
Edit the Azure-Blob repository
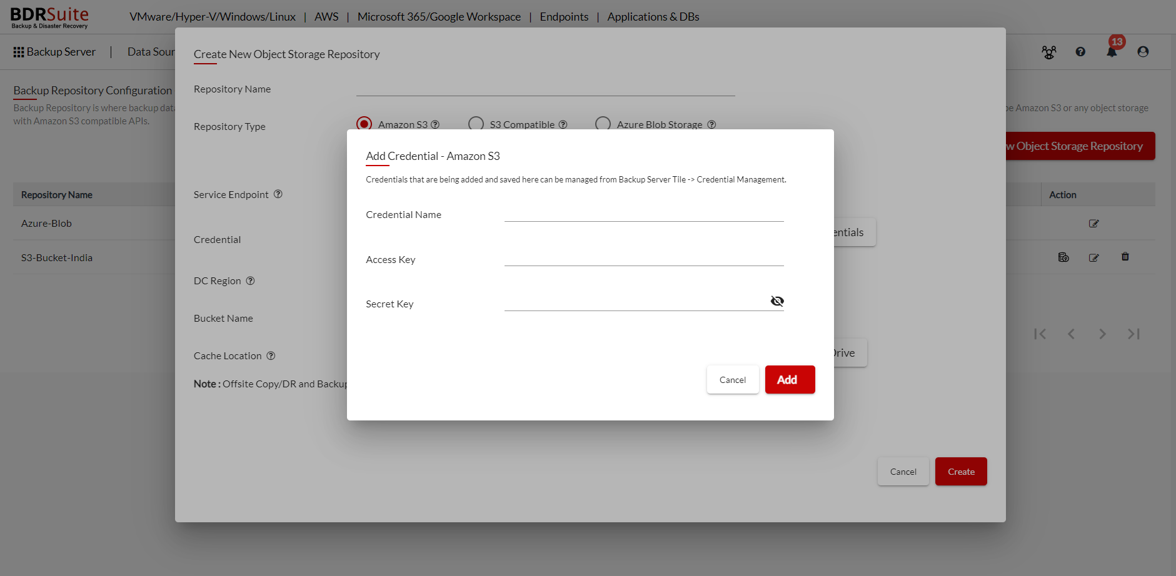point(1093,223)
